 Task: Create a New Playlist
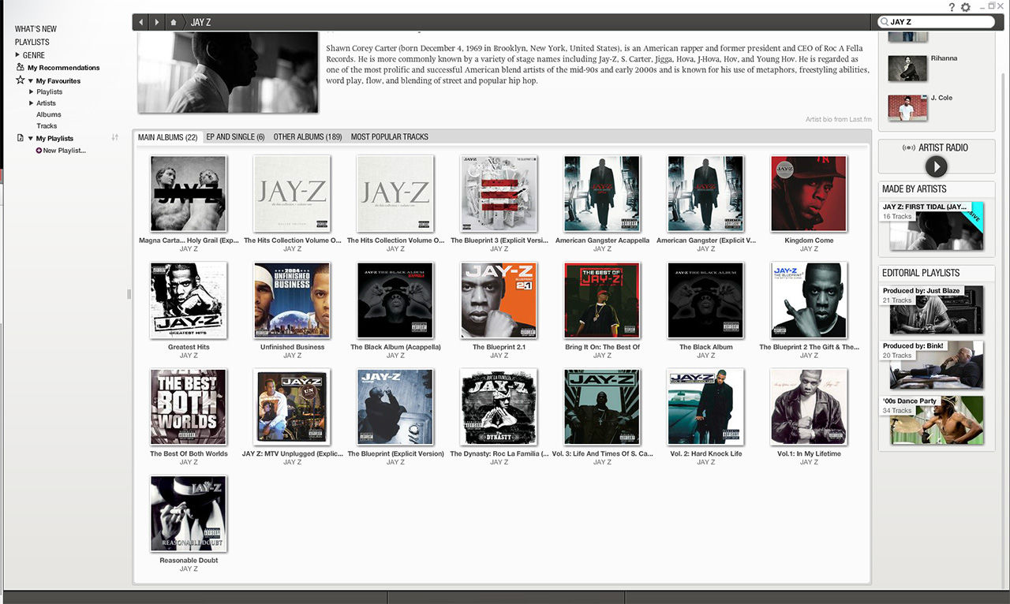click(x=64, y=151)
